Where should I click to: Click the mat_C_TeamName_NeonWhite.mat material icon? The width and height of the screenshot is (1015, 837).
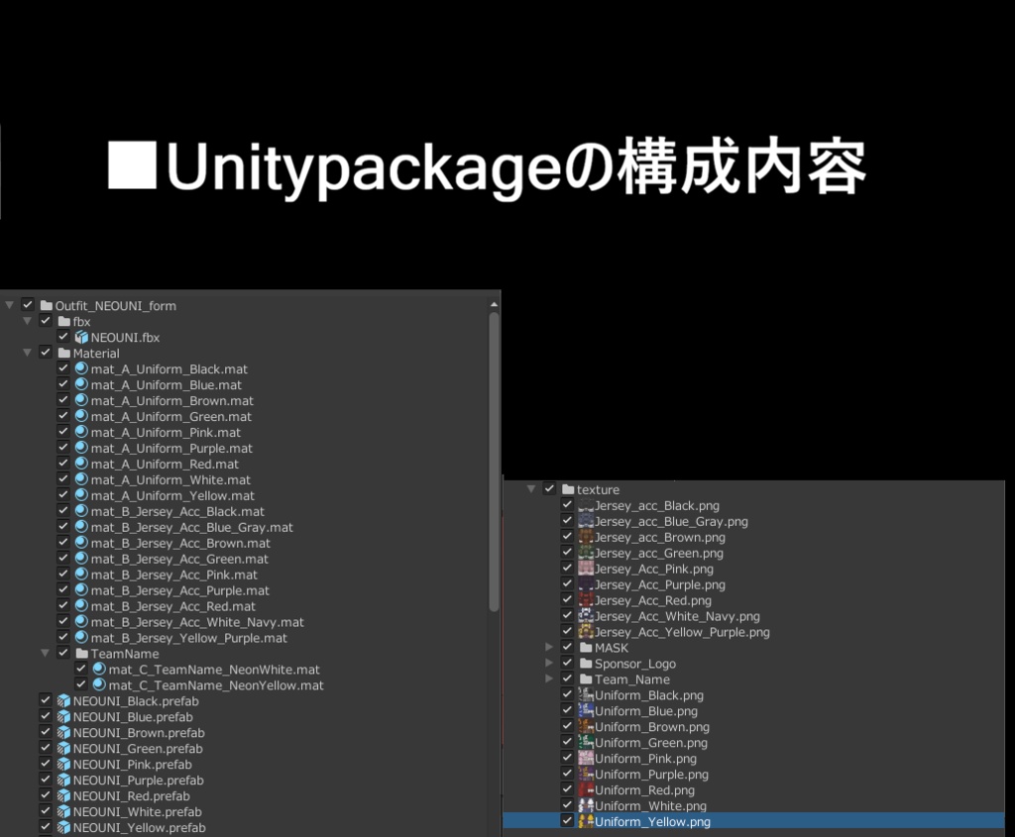(99, 670)
